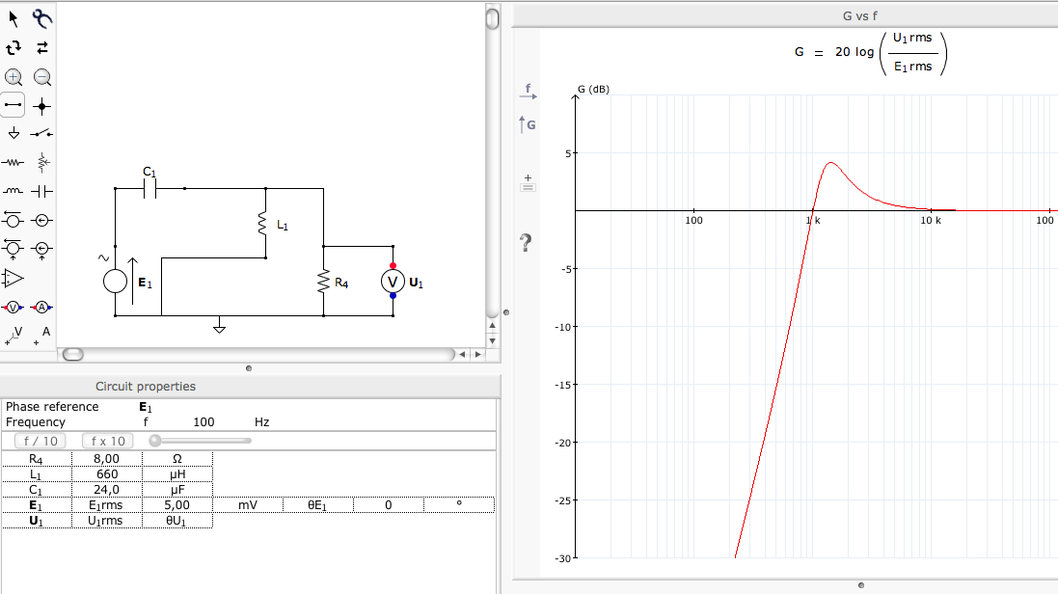This screenshot has width=1058, height=594.
Task: Click the circuit canvas horizontal scrollbar thumb
Action: (x=73, y=355)
